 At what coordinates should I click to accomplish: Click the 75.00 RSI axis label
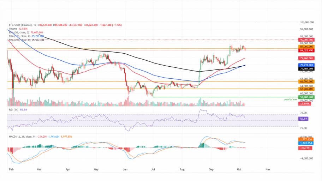click(x=303, y=113)
